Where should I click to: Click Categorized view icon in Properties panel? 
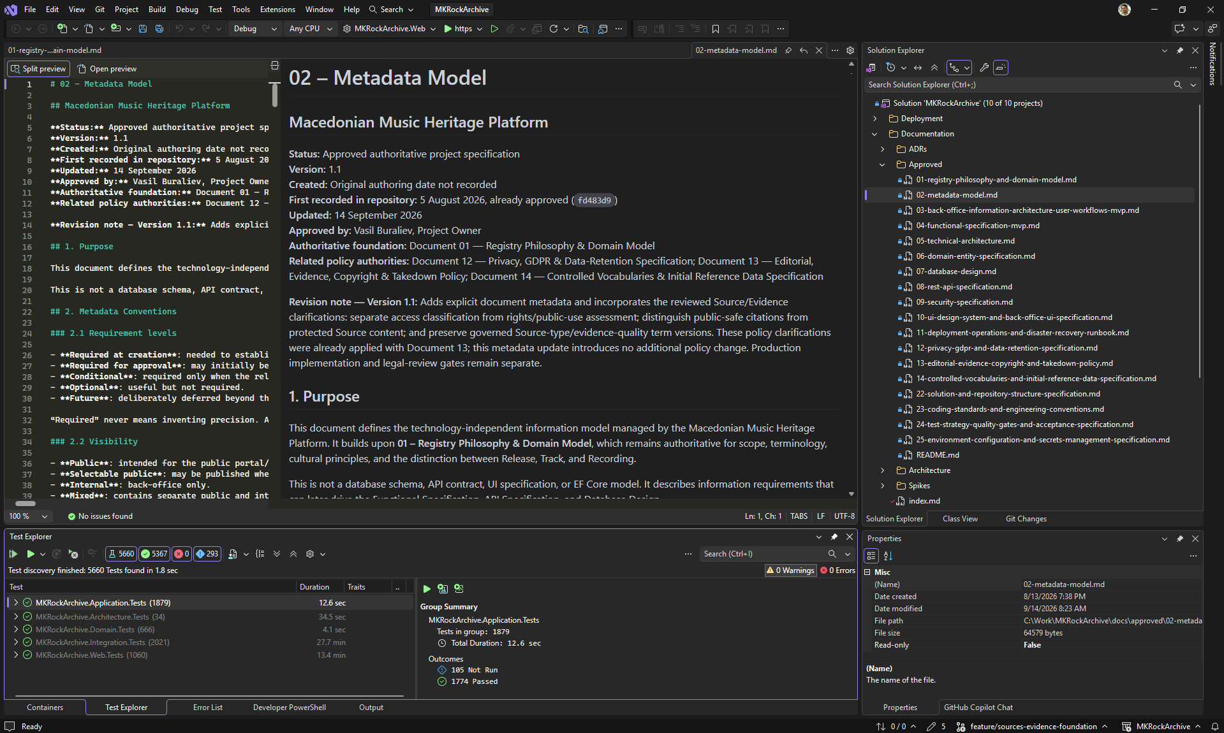pos(871,556)
